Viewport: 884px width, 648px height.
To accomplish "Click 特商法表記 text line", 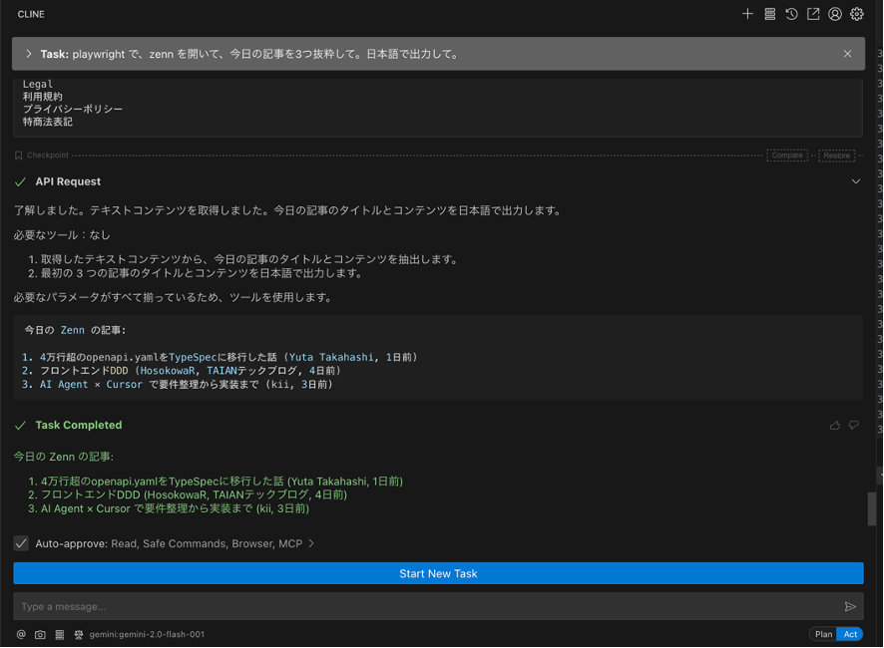I will pos(47,122).
